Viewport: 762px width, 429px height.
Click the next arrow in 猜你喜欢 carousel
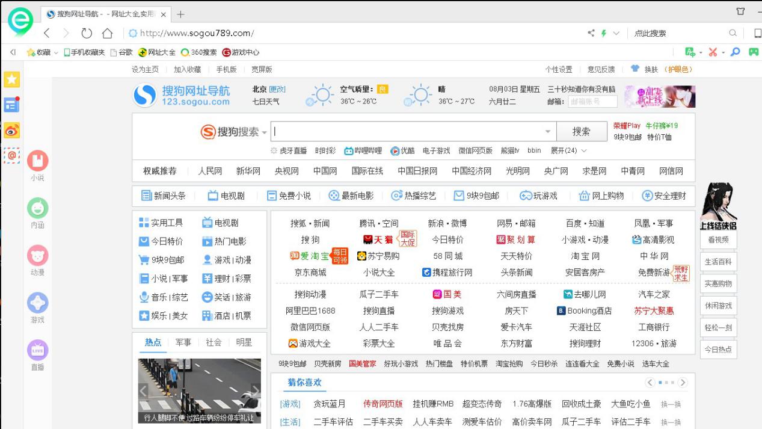coord(684,381)
